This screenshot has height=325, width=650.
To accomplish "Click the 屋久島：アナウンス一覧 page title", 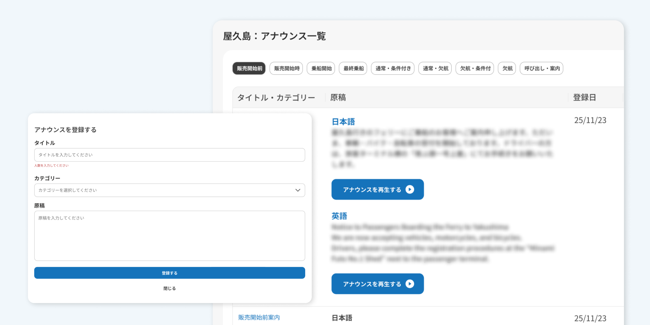I will pos(274,36).
